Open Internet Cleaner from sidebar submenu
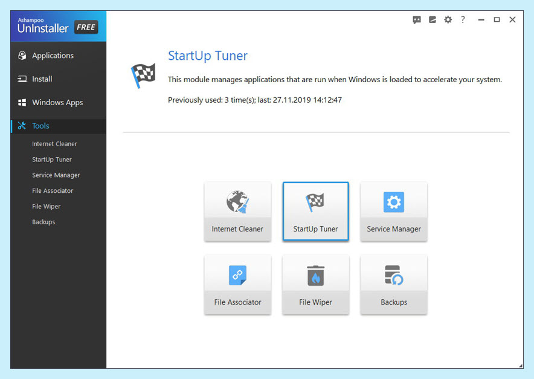Image resolution: width=534 pixels, height=379 pixels. (x=54, y=144)
